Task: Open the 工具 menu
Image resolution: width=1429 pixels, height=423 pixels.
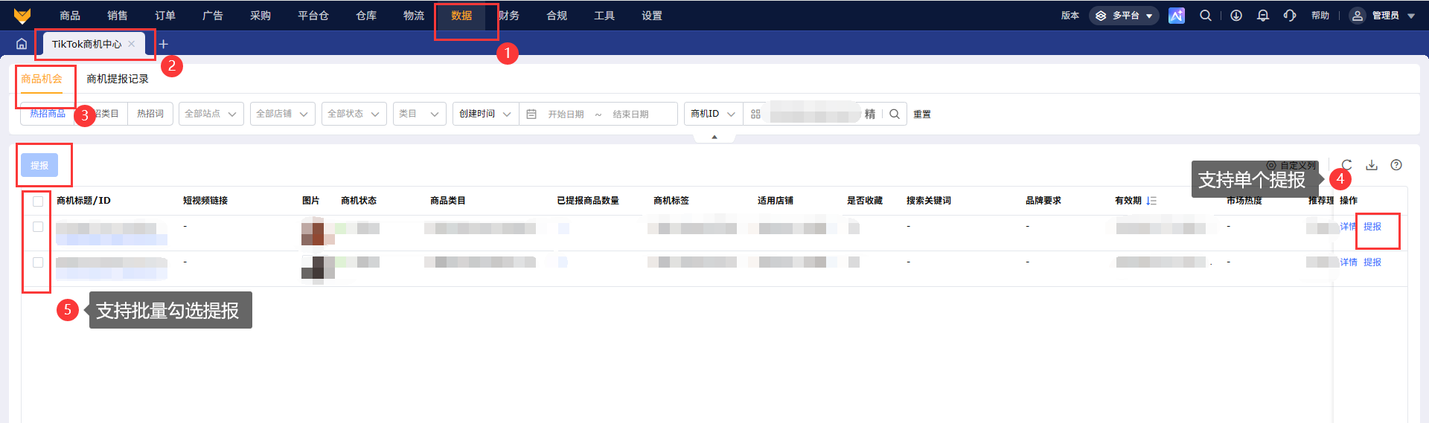Action: pos(604,16)
